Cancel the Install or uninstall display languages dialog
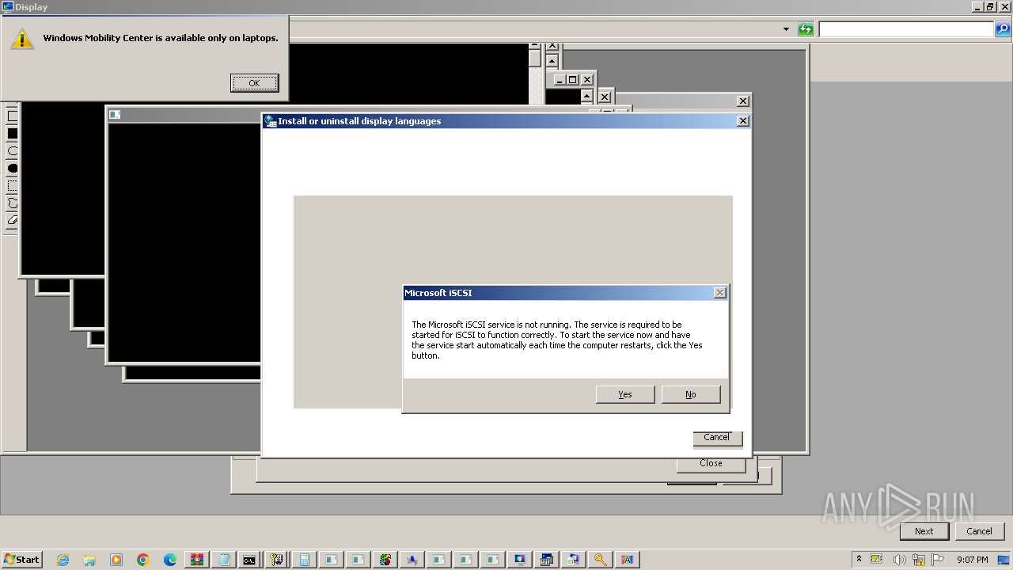1013x570 pixels. pyautogui.click(x=717, y=438)
